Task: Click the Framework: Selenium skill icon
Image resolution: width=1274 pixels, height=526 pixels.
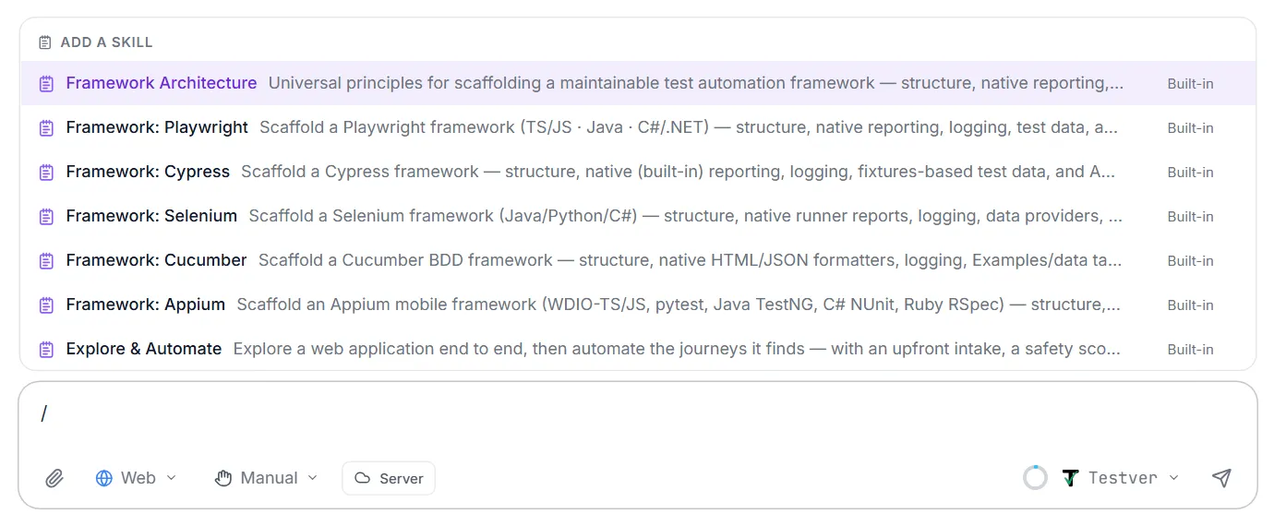Action: coord(46,217)
